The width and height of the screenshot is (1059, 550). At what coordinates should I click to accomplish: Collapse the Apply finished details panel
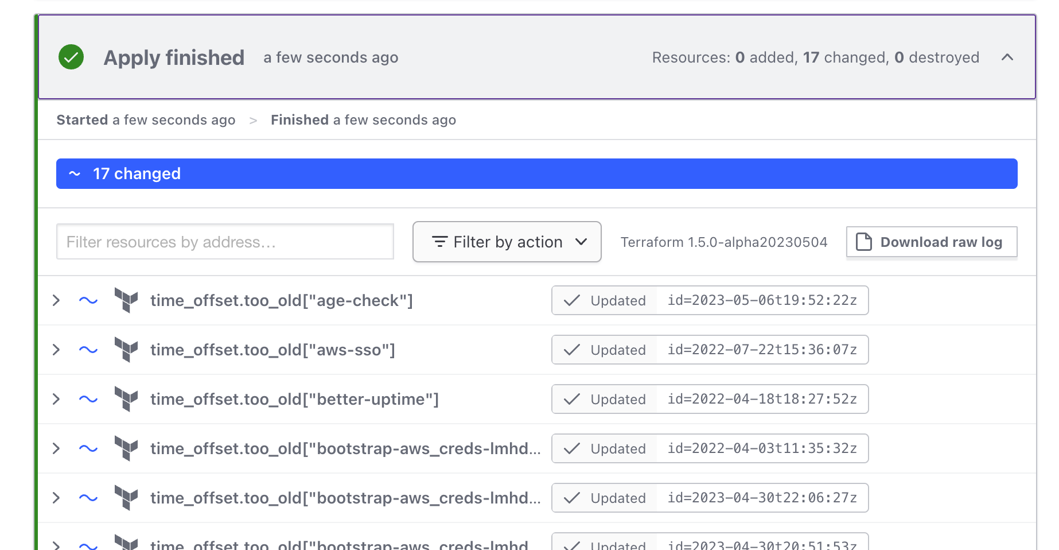click(x=1008, y=57)
